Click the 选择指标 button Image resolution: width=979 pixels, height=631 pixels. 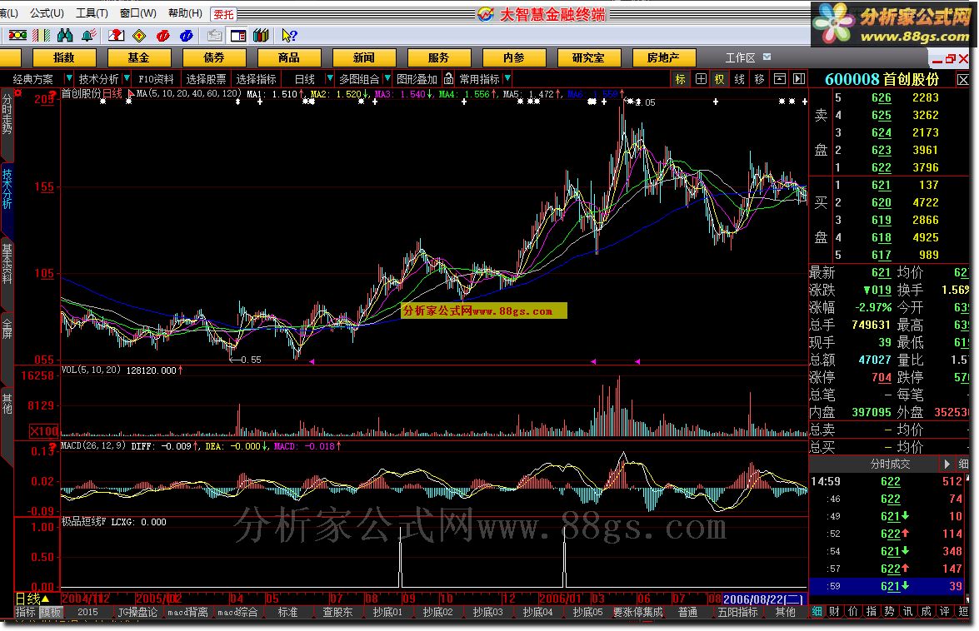256,79
